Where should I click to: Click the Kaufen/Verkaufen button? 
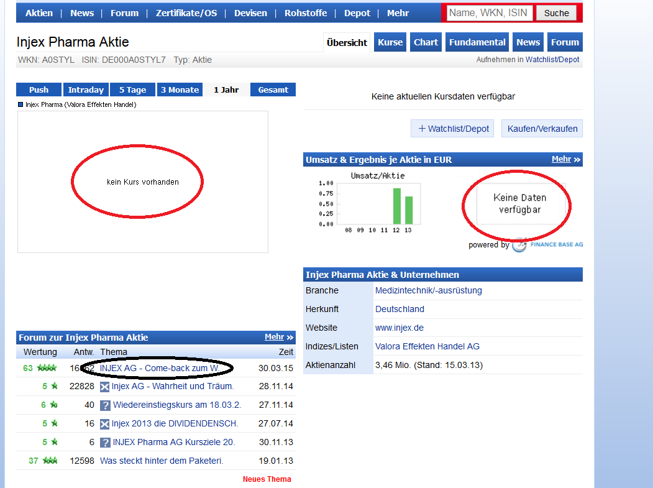[x=542, y=129]
